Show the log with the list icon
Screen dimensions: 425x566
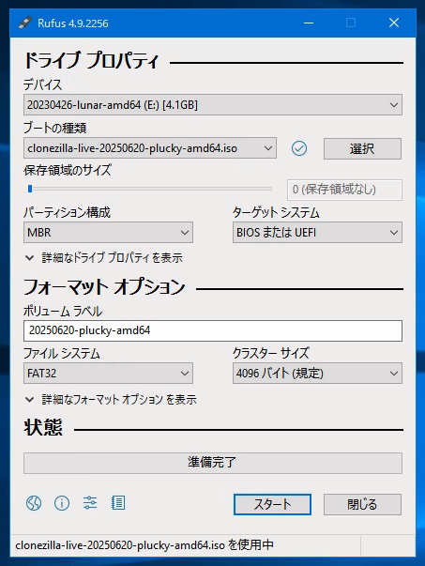(x=118, y=503)
